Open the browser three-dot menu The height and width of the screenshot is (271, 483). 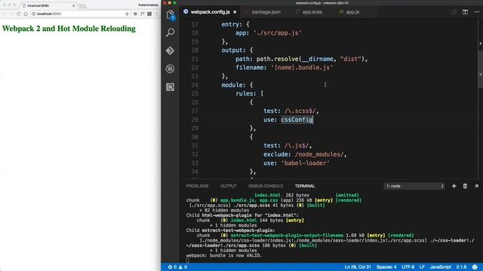click(156, 14)
